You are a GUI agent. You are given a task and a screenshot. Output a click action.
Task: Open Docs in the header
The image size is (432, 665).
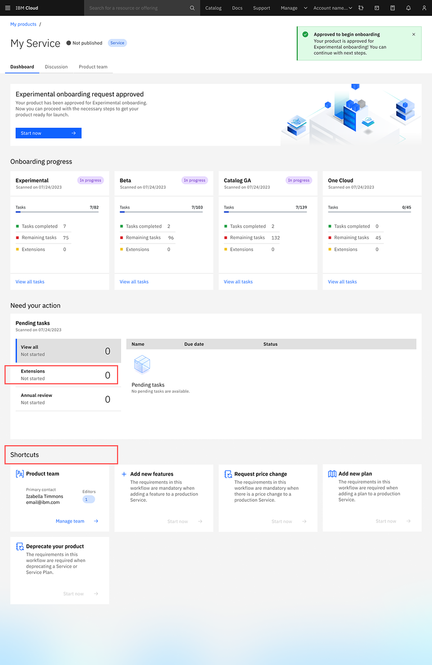pyautogui.click(x=237, y=8)
